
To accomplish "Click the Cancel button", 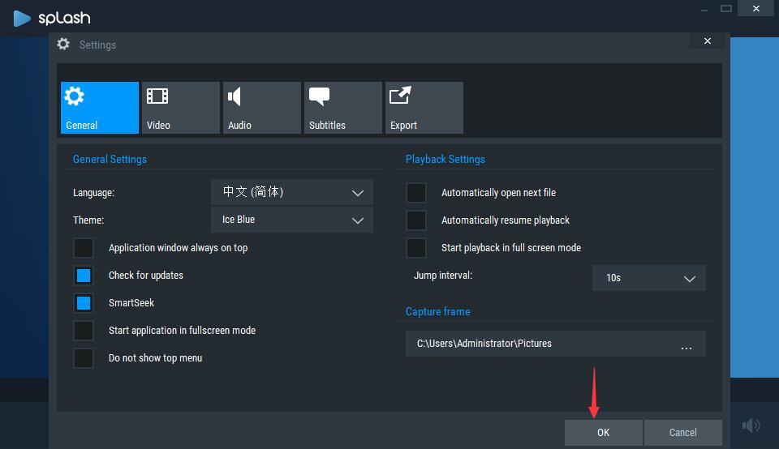I will [x=682, y=433].
